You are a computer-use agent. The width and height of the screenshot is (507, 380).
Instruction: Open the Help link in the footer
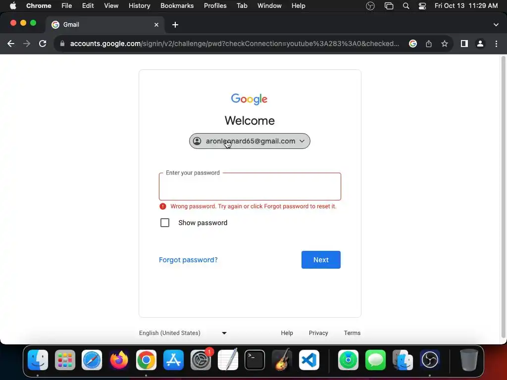[x=287, y=333]
